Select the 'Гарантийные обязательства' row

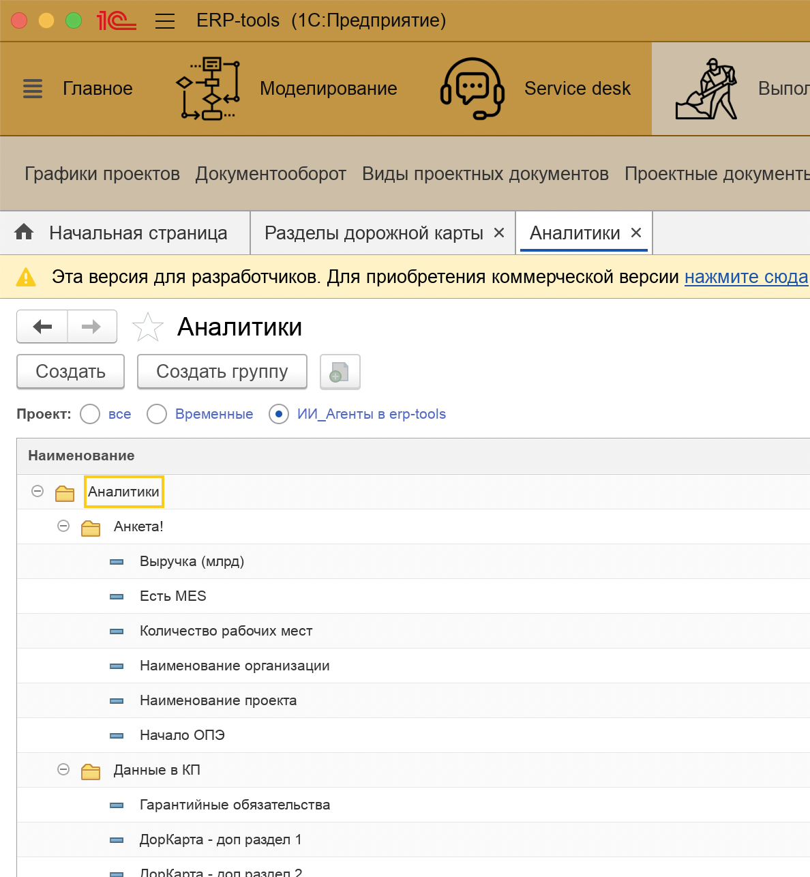click(413, 805)
